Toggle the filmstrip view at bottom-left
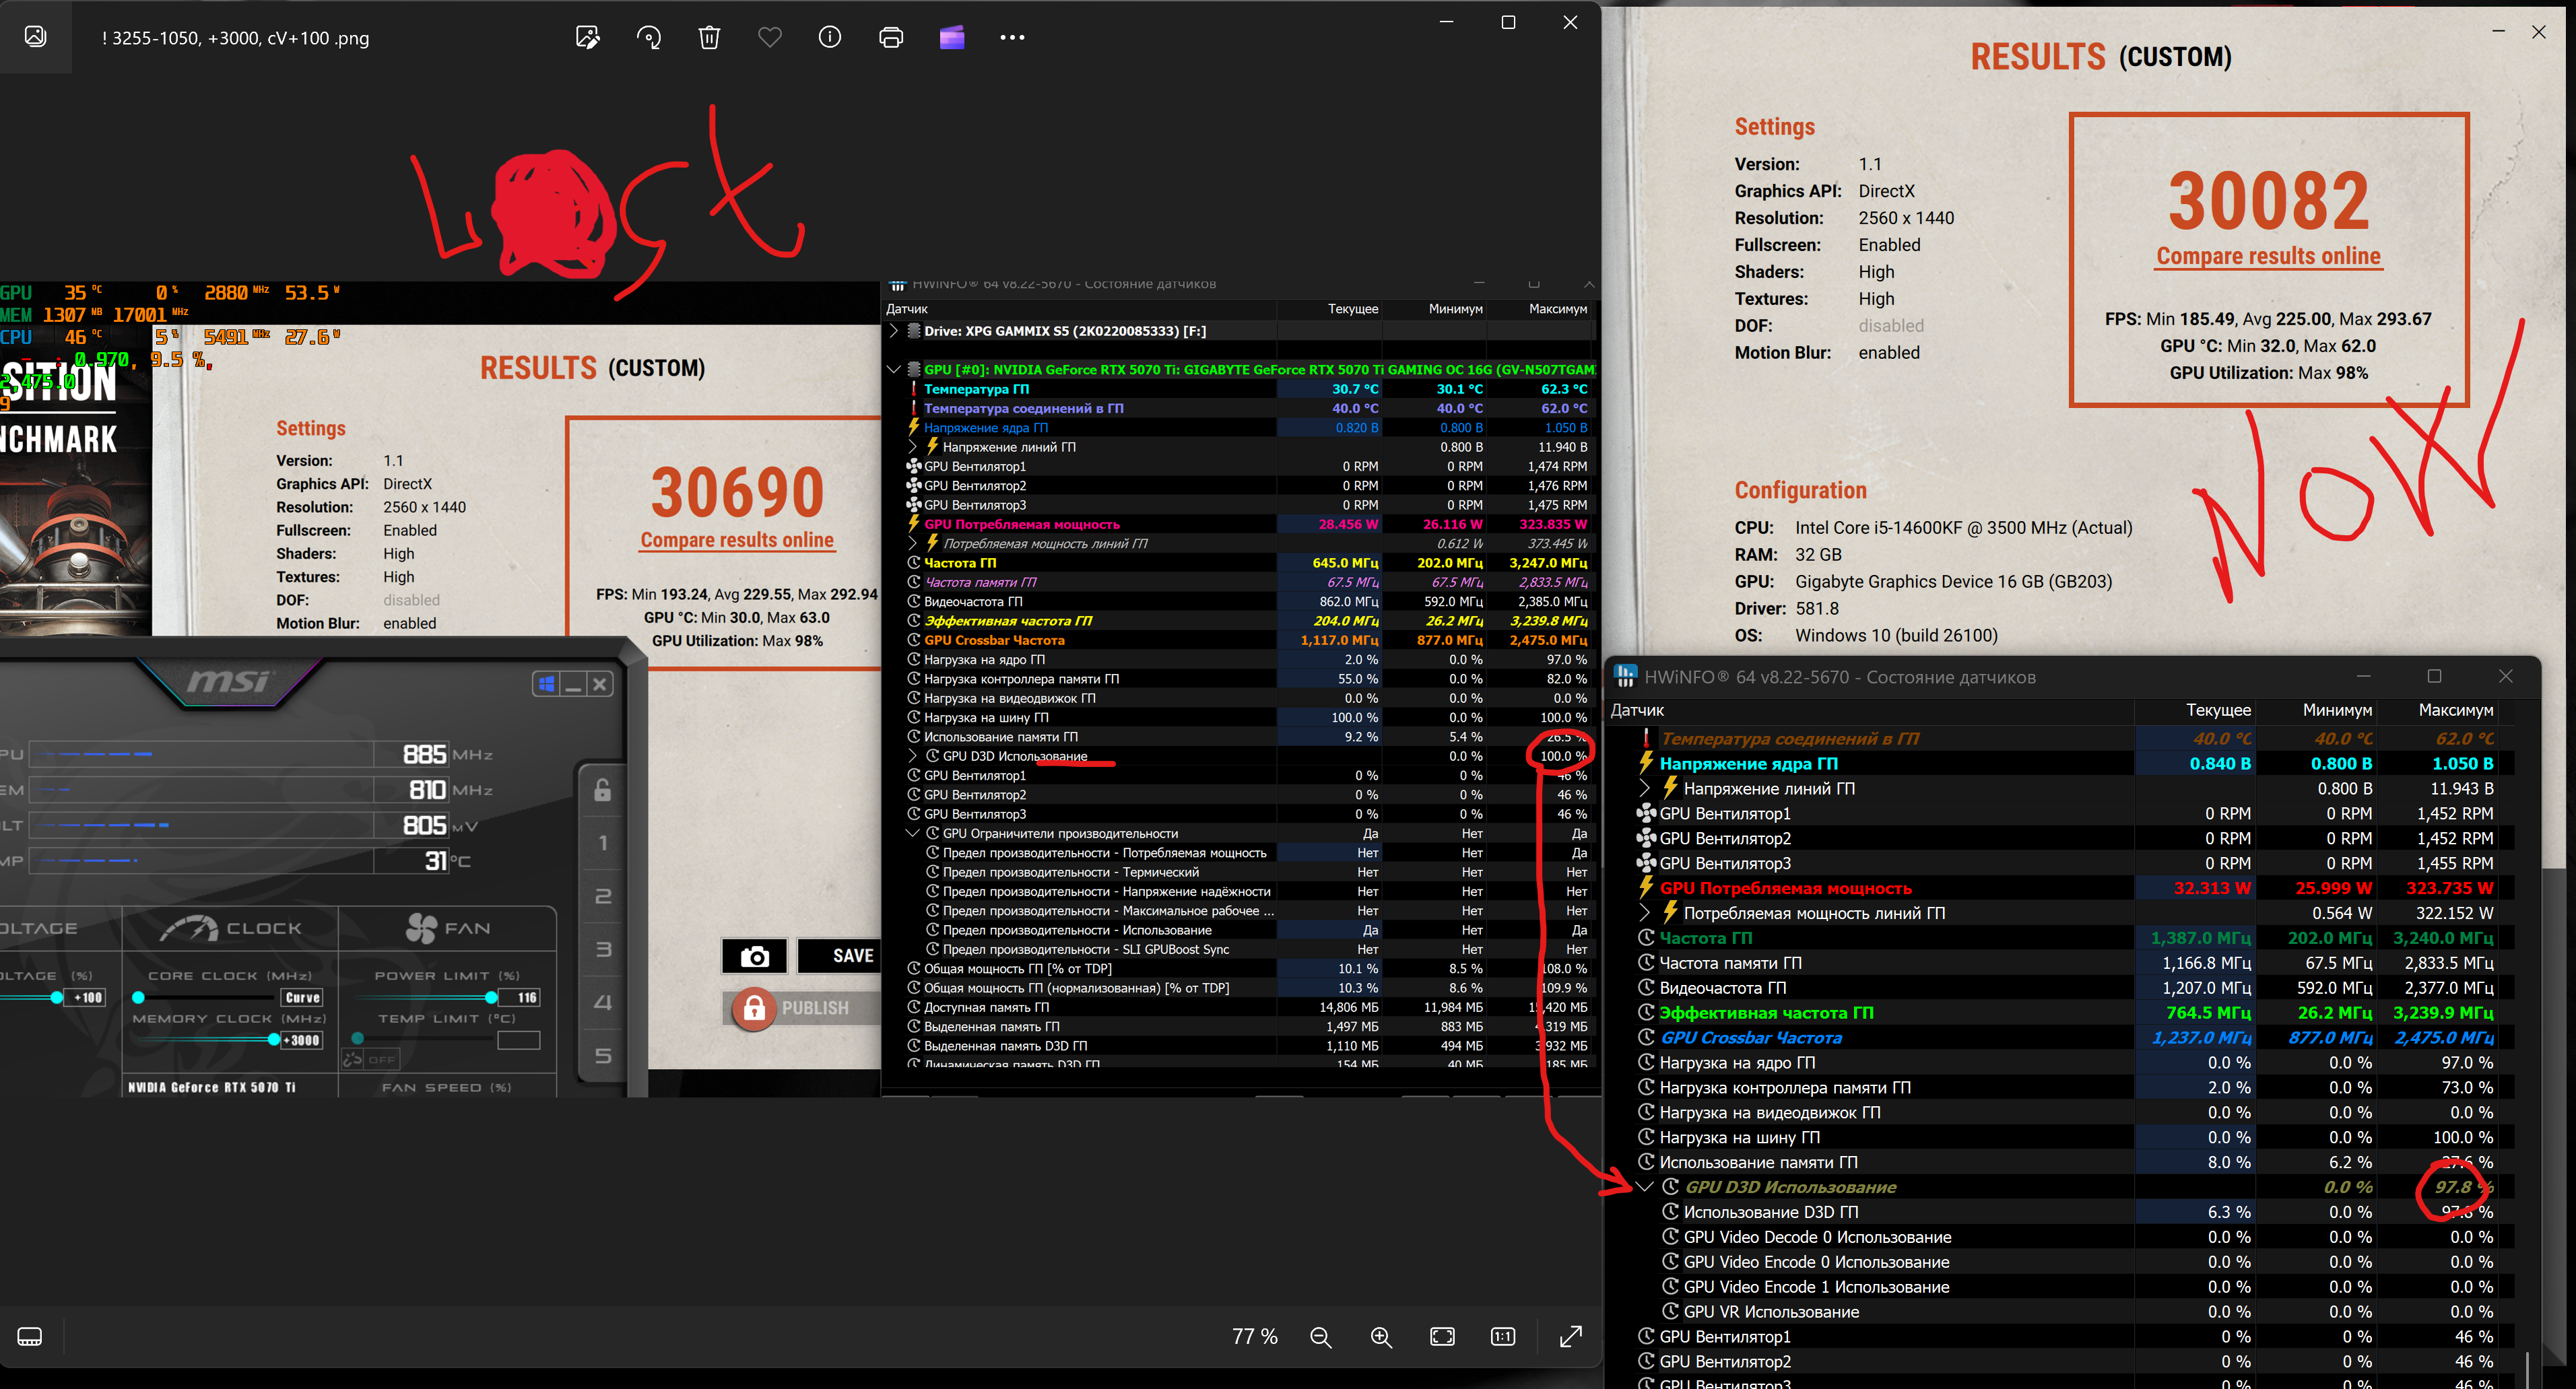This screenshot has width=2576, height=1389. (x=30, y=1337)
